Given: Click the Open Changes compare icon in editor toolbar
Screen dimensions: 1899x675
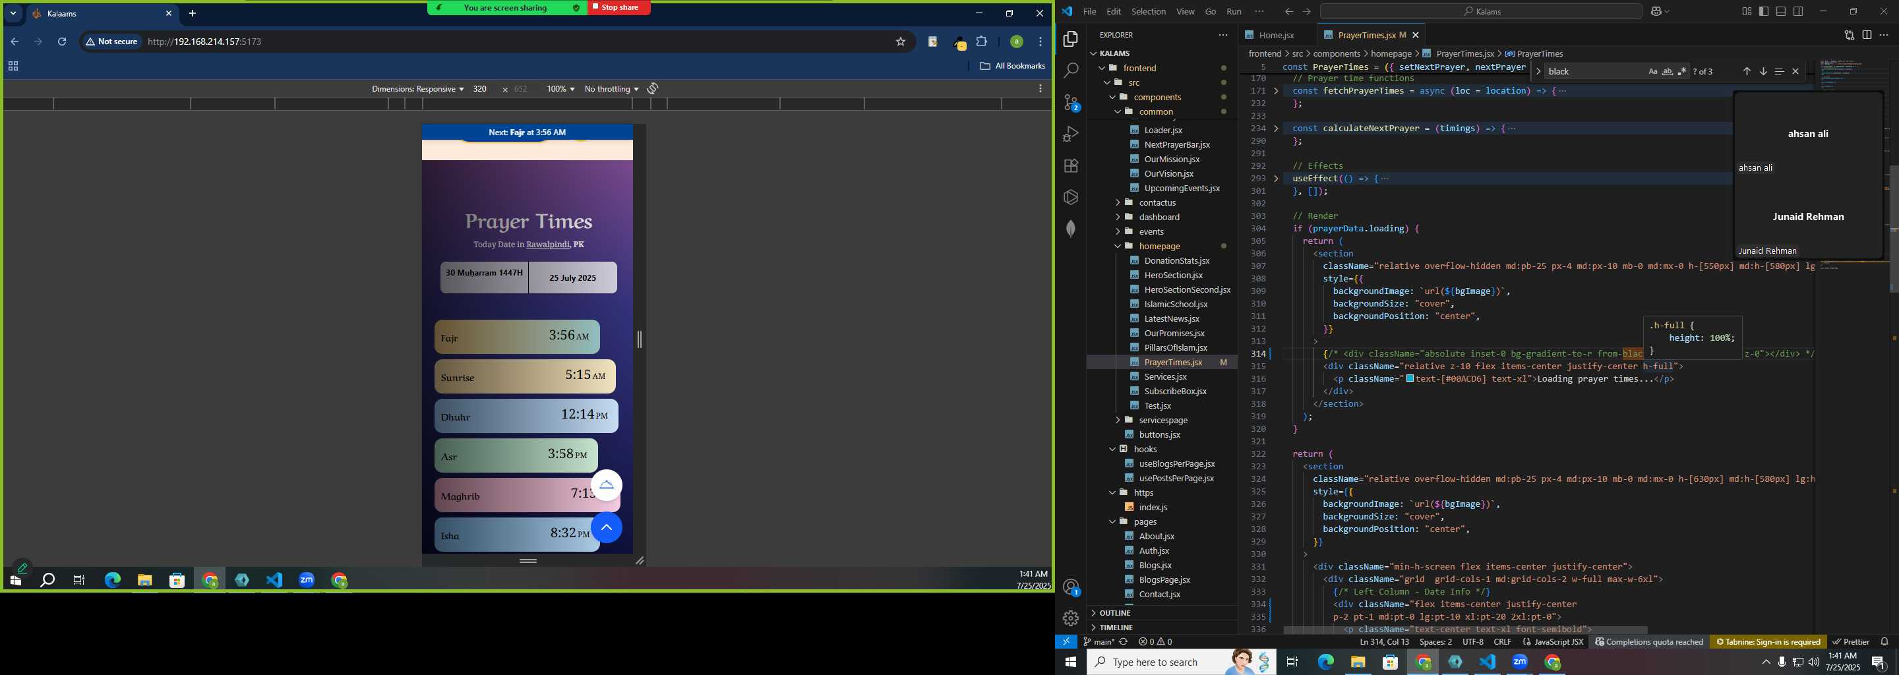Looking at the screenshot, I should coord(1849,35).
